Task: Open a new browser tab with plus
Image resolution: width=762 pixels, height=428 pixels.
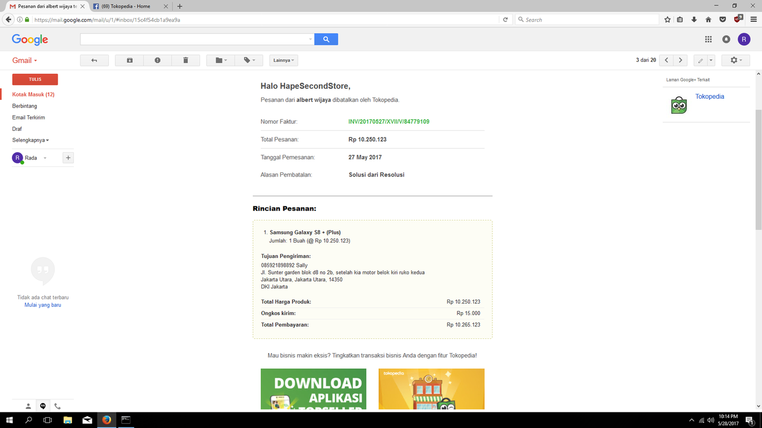Action: tap(180, 6)
